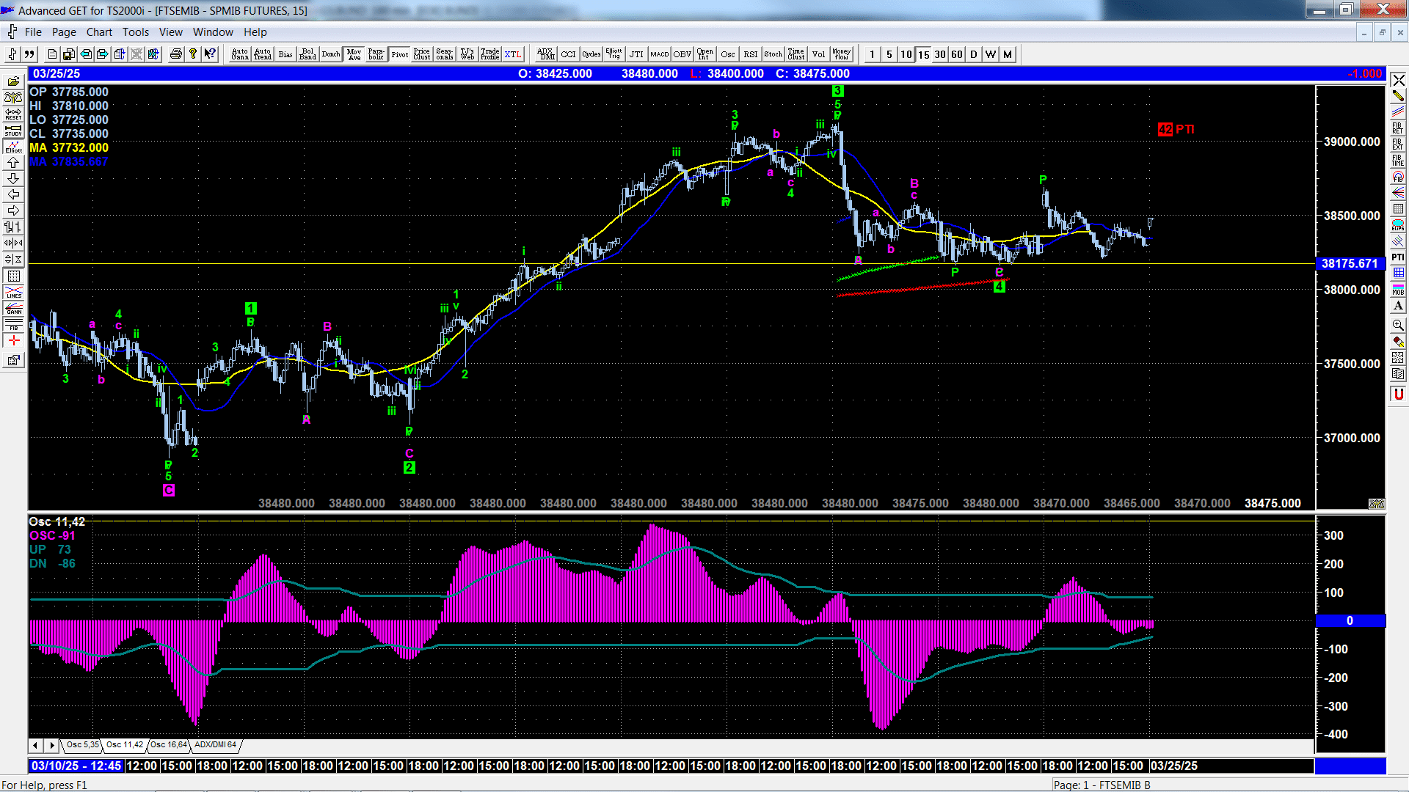Click the TJ's Web toolbar button

(467, 54)
